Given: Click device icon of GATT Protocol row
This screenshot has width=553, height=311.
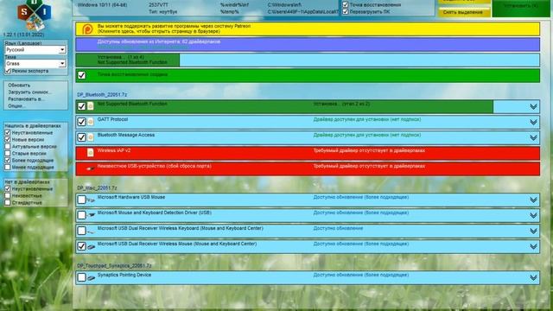Looking at the screenshot, I should (x=91, y=122).
